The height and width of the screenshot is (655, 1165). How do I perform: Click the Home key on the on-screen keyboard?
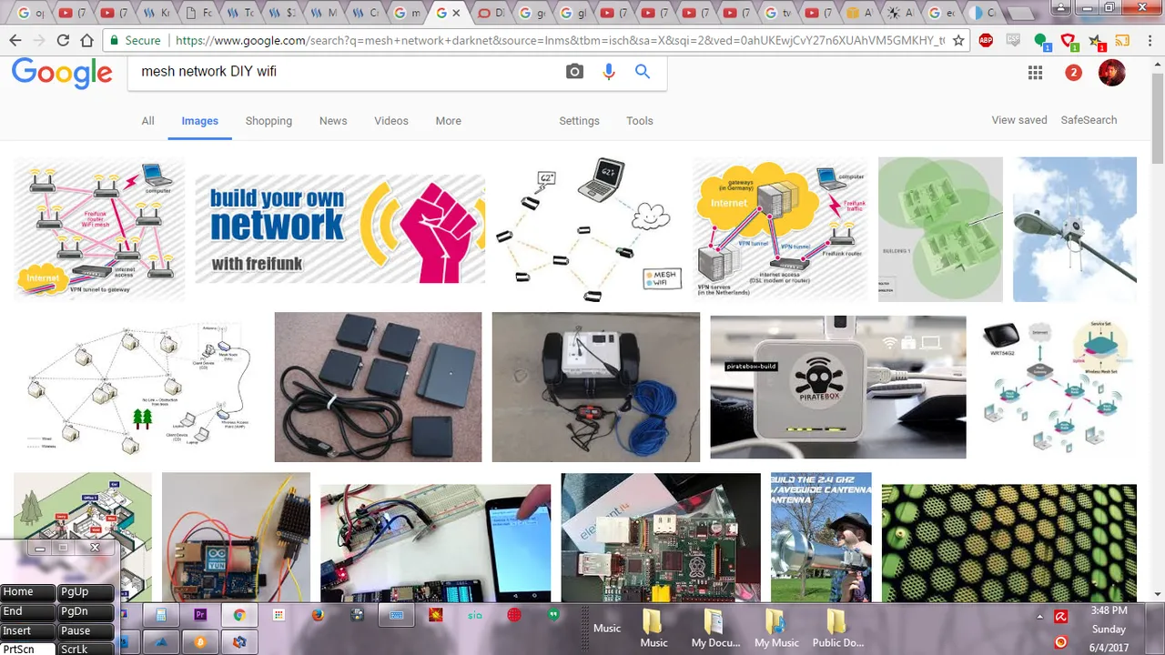point(29,591)
